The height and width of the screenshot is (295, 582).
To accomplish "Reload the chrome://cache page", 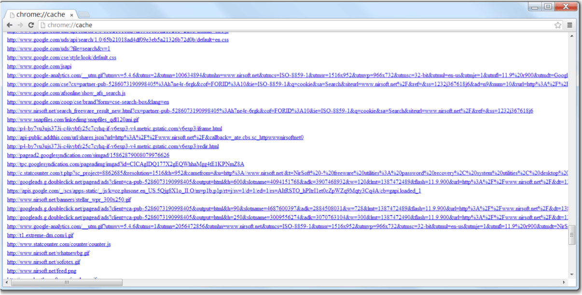I will [32, 25].
